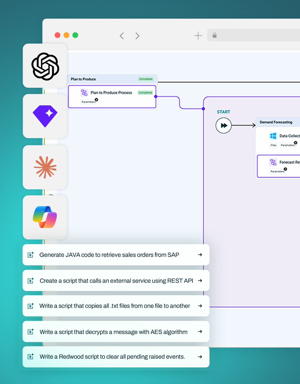This screenshot has height=384, width=300.
Task: Select the Redwood clear pending events prompt
Action: (116, 357)
